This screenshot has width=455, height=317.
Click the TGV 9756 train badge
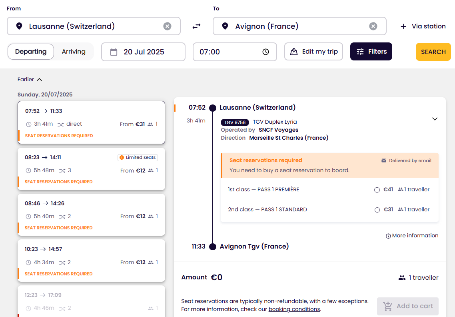click(x=235, y=122)
